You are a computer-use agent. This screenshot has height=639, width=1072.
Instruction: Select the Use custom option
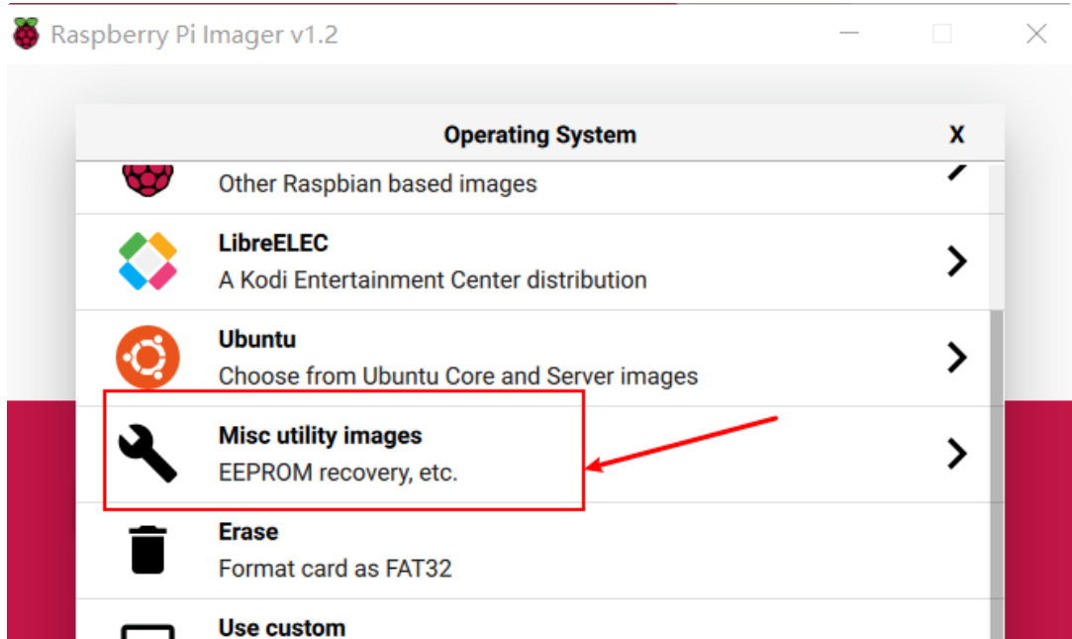tap(282, 627)
